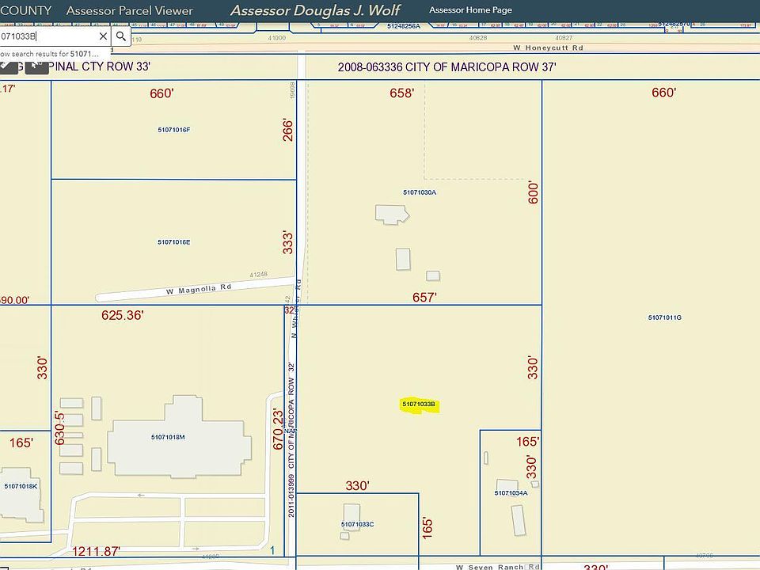Click address label 41248 near Magnolia Rd
The width and height of the screenshot is (760, 570).
click(x=258, y=275)
